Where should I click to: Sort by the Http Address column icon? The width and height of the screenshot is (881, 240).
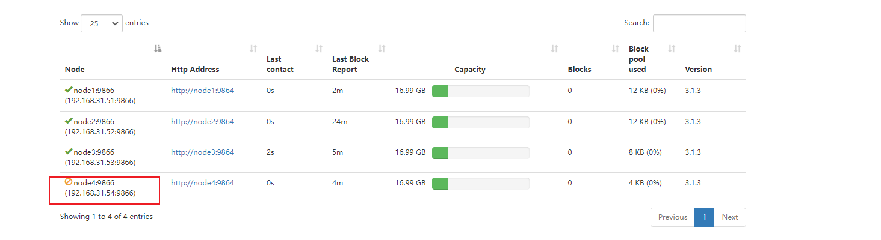click(x=253, y=49)
